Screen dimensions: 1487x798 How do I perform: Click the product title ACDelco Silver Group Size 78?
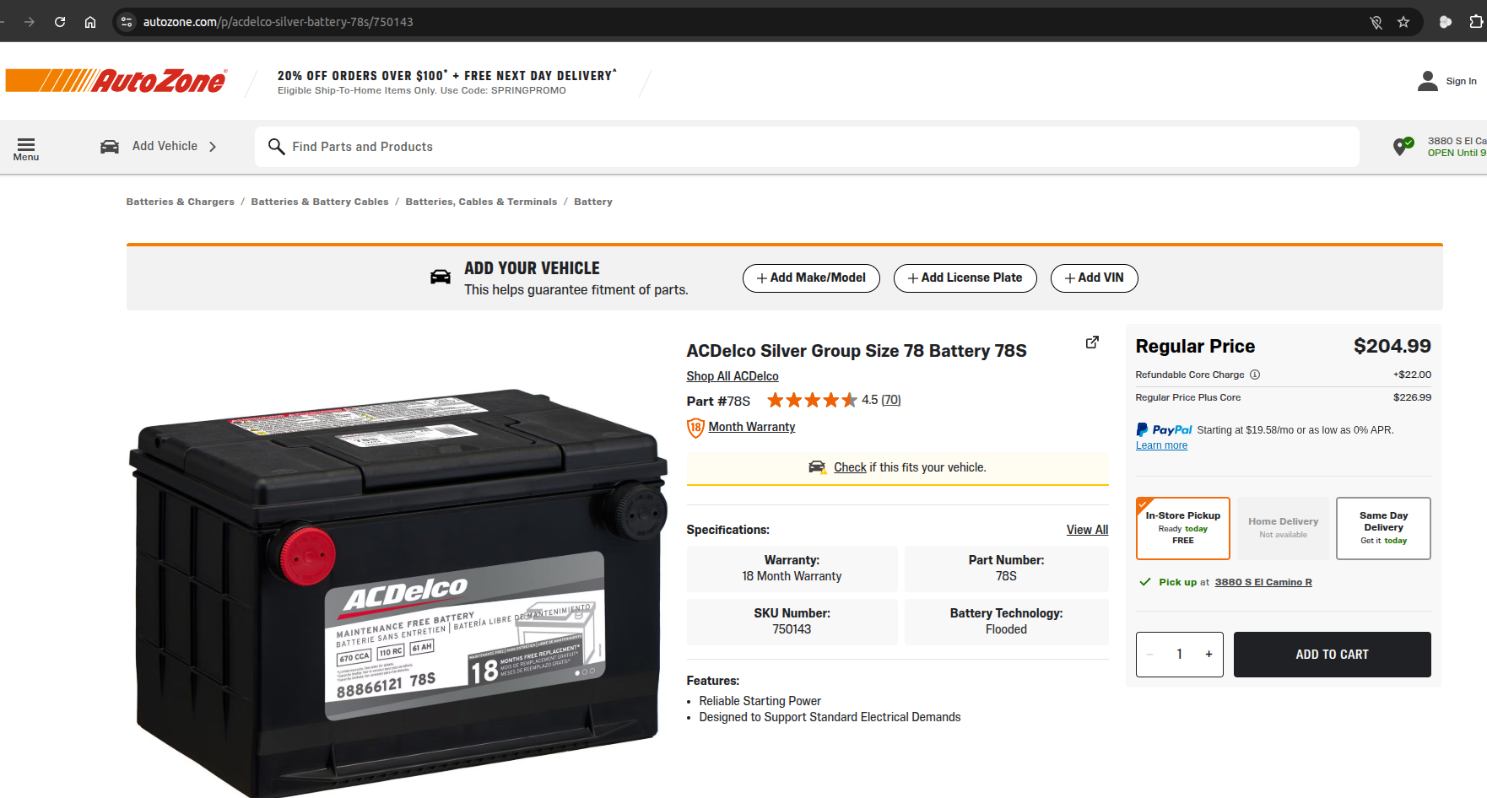[x=857, y=351]
